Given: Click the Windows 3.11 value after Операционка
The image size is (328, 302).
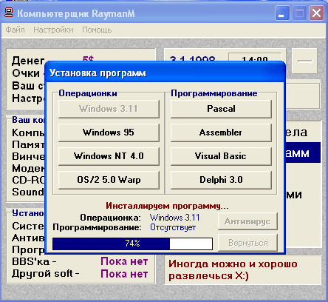Looking at the screenshot, I should 175,218.
